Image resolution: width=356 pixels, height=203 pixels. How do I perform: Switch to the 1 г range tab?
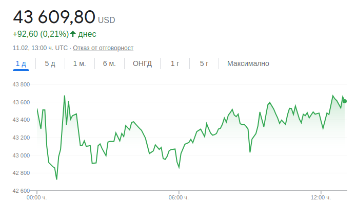[x=175, y=63]
